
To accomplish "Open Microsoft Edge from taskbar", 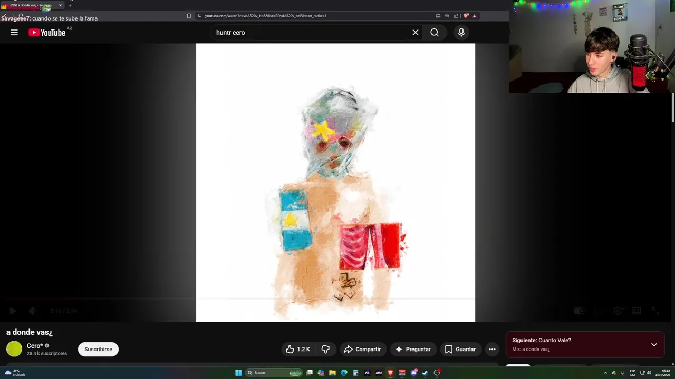I will (x=344, y=373).
